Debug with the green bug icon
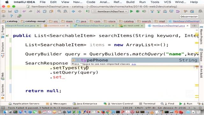The image size is (204, 115). 138,11
